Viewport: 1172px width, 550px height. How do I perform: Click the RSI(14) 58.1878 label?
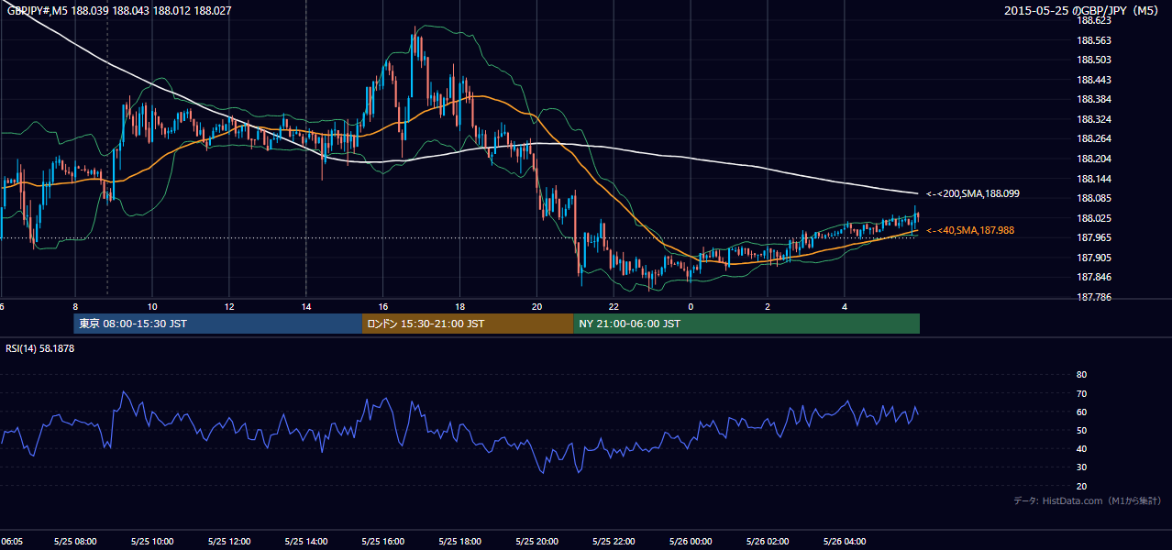[40, 348]
